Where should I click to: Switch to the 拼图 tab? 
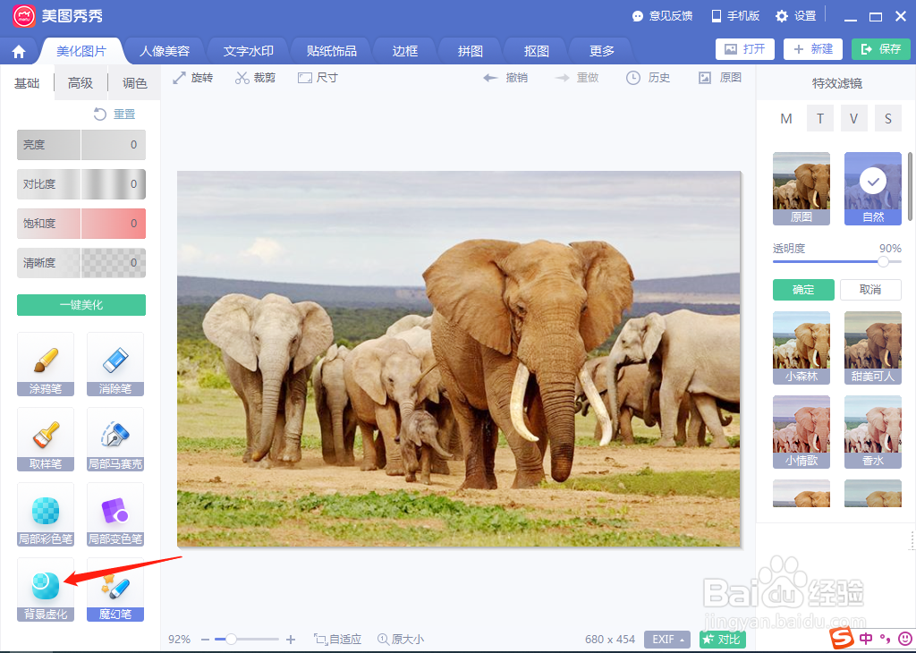click(x=471, y=51)
